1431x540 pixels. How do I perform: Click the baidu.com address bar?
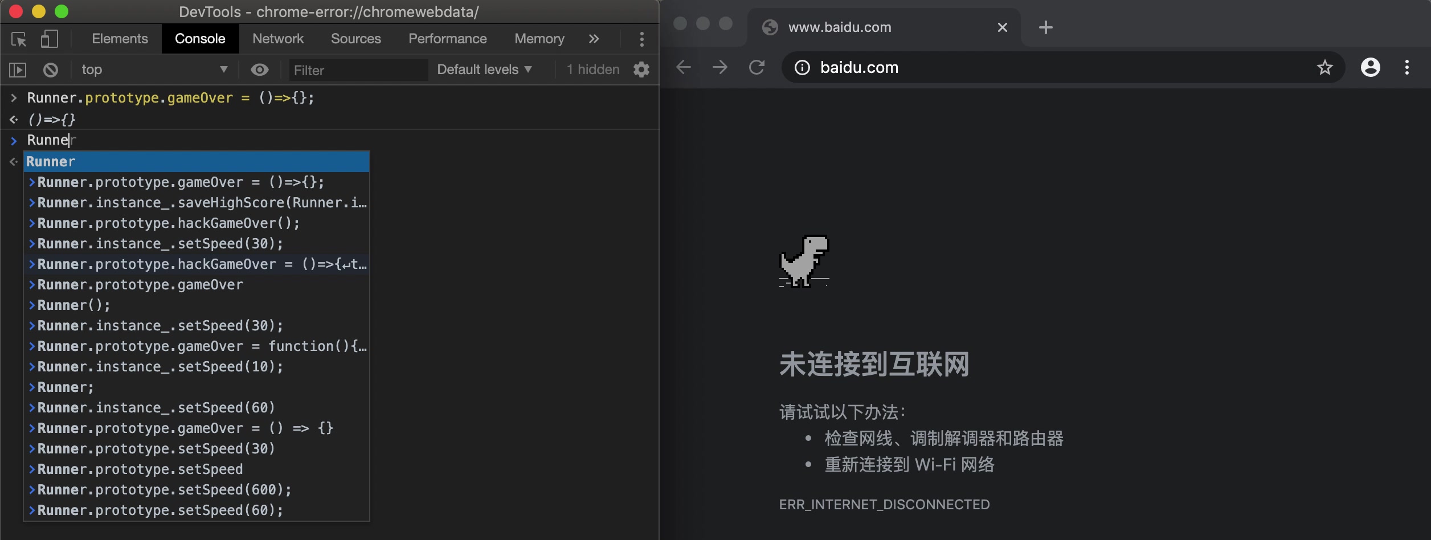point(1062,68)
